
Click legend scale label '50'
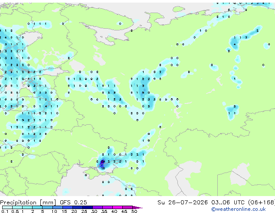coord(134,211)
